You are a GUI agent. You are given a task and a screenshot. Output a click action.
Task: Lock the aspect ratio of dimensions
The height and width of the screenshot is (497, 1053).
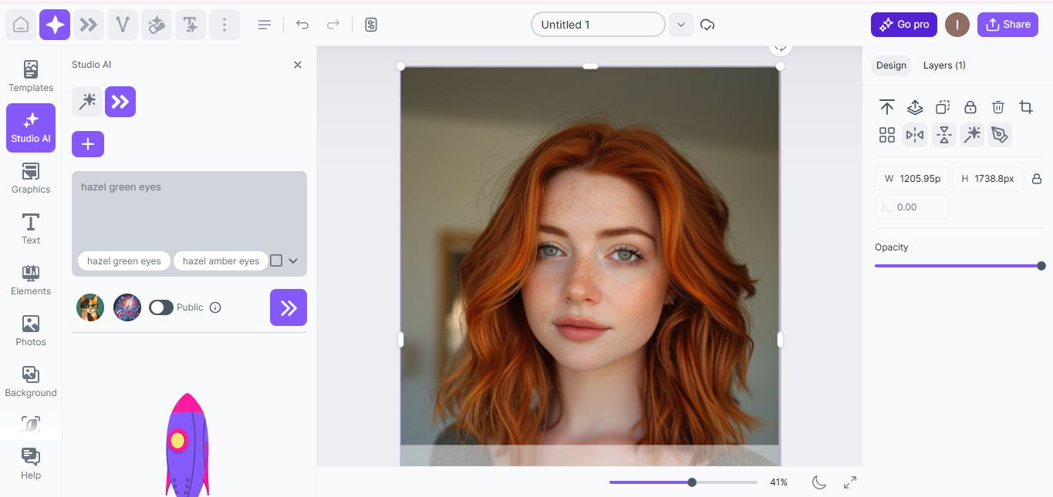[x=1037, y=178]
